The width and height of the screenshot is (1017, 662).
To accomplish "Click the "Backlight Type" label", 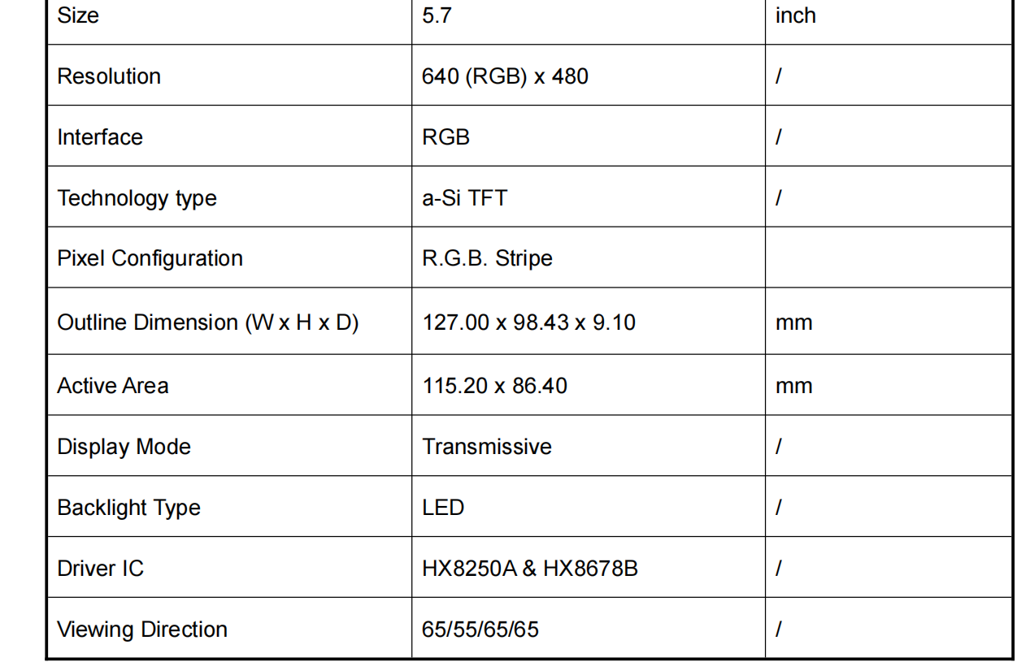I will point(129,508).
